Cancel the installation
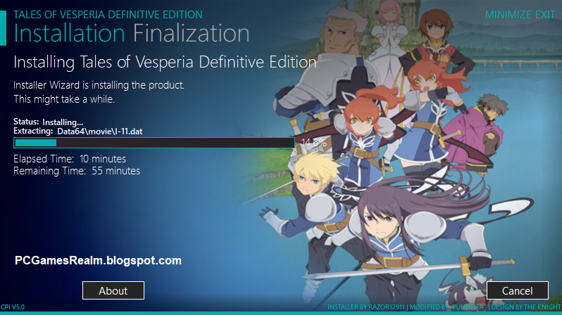 [517, 290]
